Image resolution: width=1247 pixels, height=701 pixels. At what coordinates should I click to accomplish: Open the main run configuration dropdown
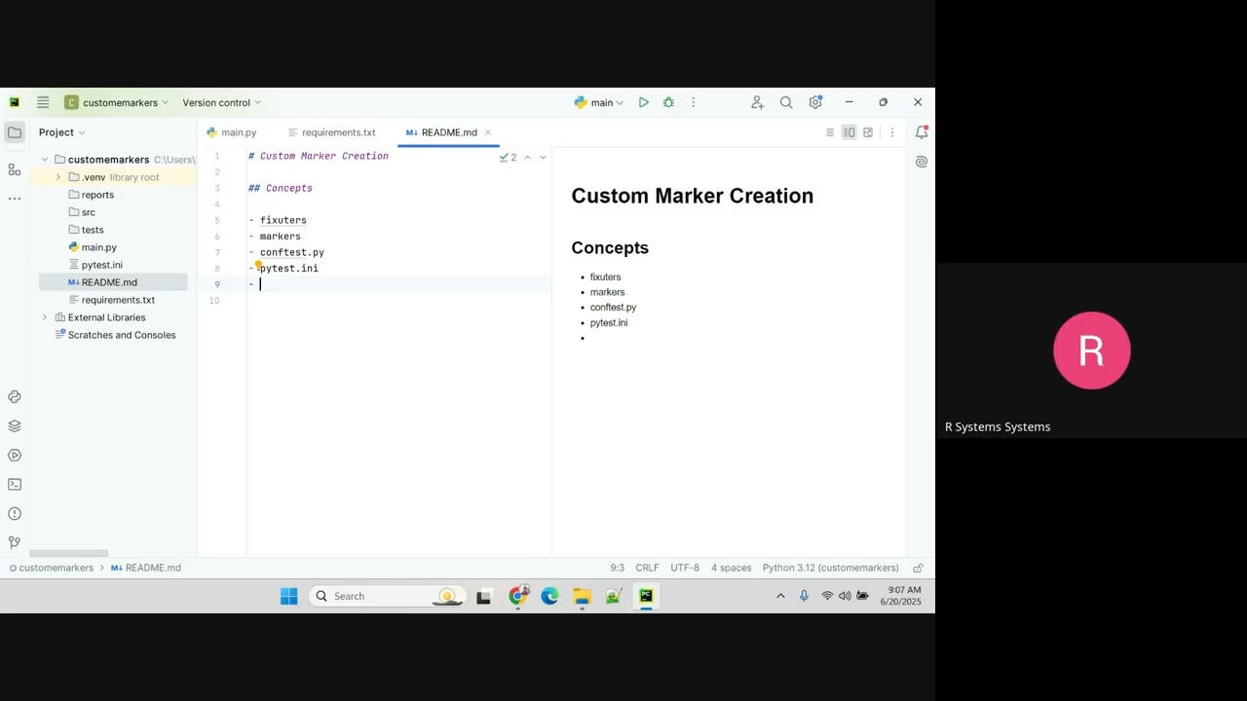coord(598,102)
